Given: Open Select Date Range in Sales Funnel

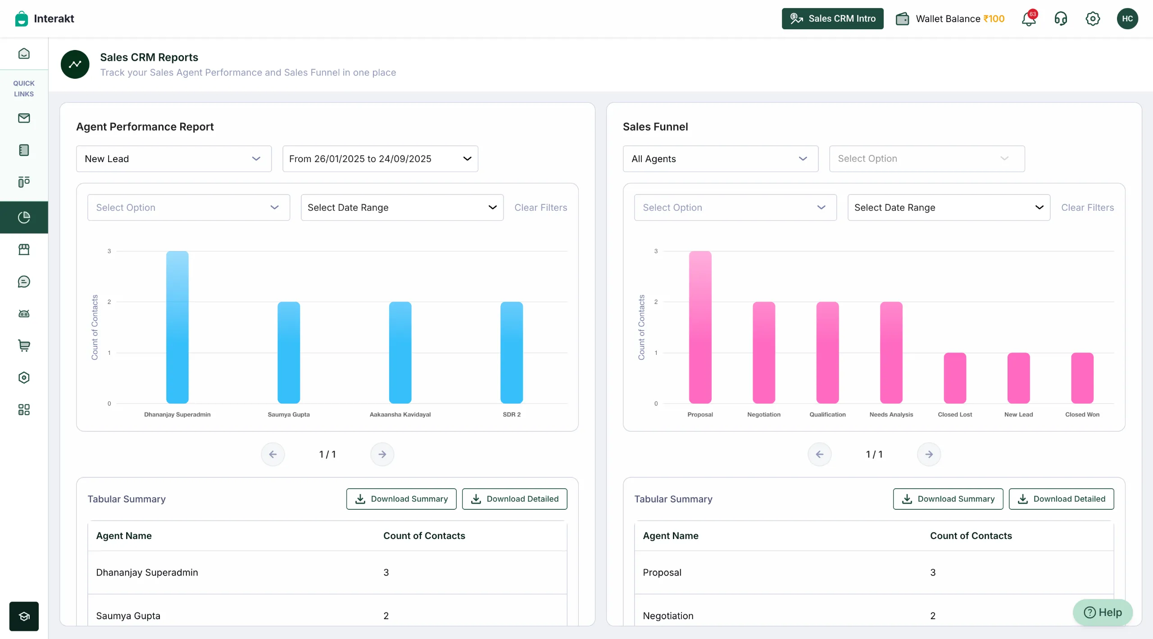Looking at the screenshot, I should click(x=949, y=207).
